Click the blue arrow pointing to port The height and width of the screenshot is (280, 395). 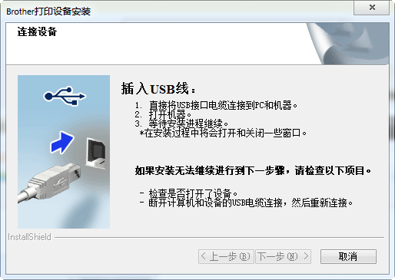[61, 142]
